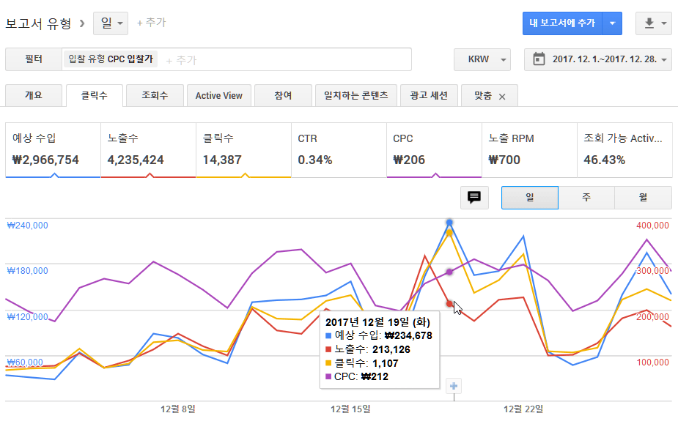Toggle the CPC metric card
This screenshot has width=678, height=424.
(x=434, y=149)
